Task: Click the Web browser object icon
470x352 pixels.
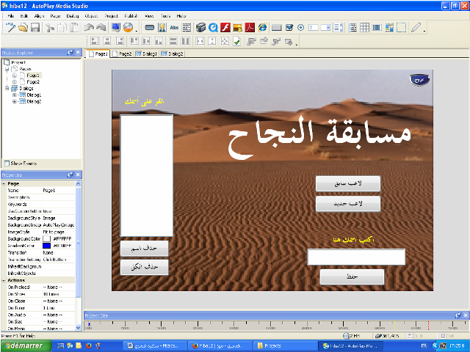Action: coord(262,28)
